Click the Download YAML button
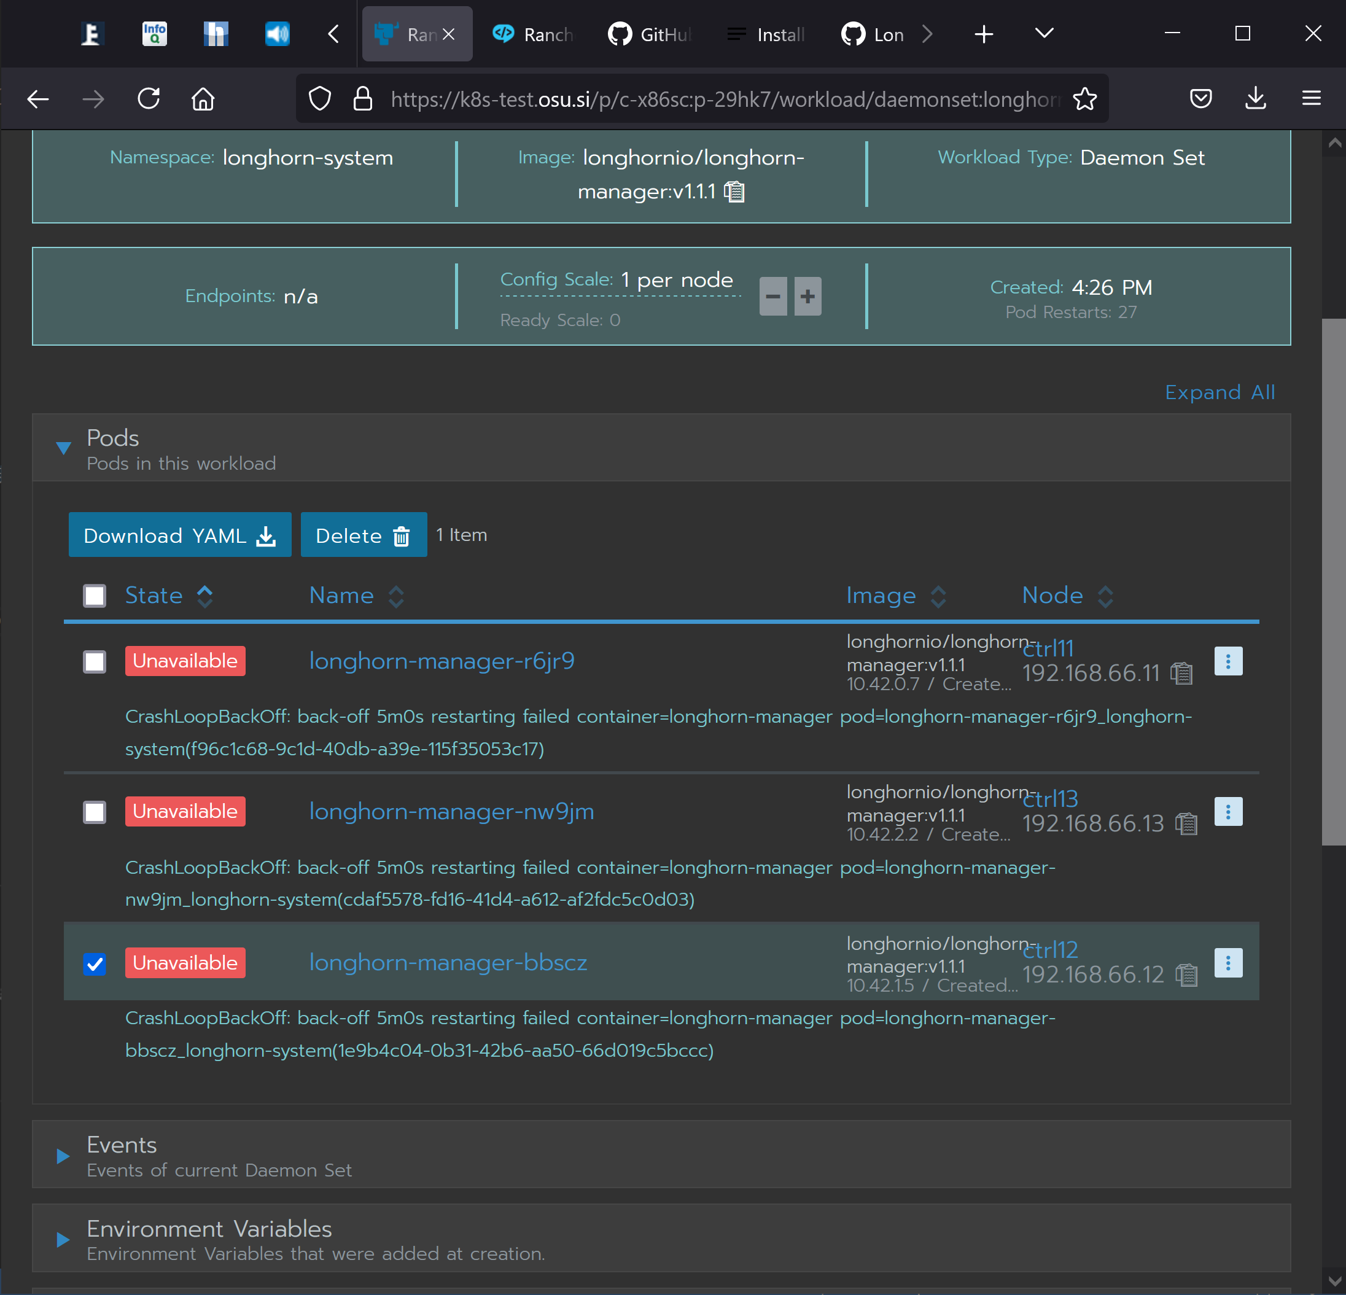This screenshot has height=1295, width=1346. pos(180,535)
